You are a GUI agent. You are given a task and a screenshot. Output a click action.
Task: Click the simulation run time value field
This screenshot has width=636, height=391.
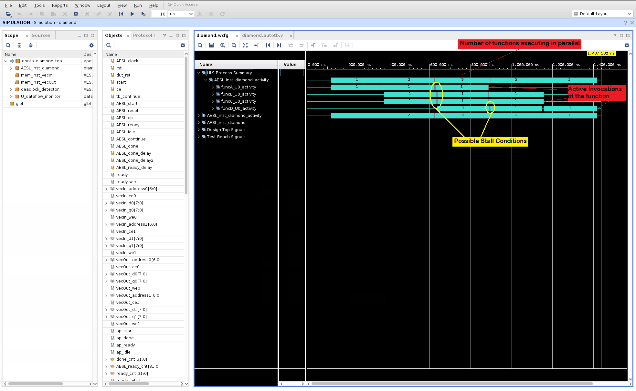click(x=159, y=14)
